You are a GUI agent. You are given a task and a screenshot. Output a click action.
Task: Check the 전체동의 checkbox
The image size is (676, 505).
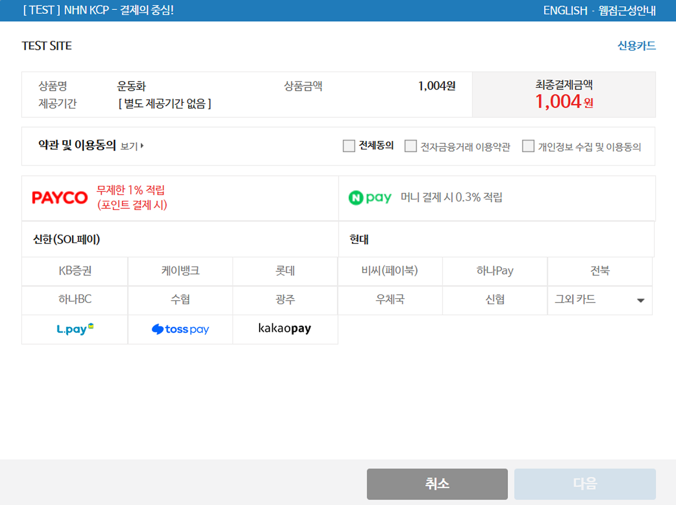[x=349, y=146]
